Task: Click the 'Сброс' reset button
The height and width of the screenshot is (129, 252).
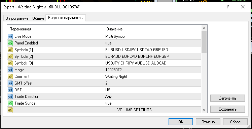Action: pos(236,122)
